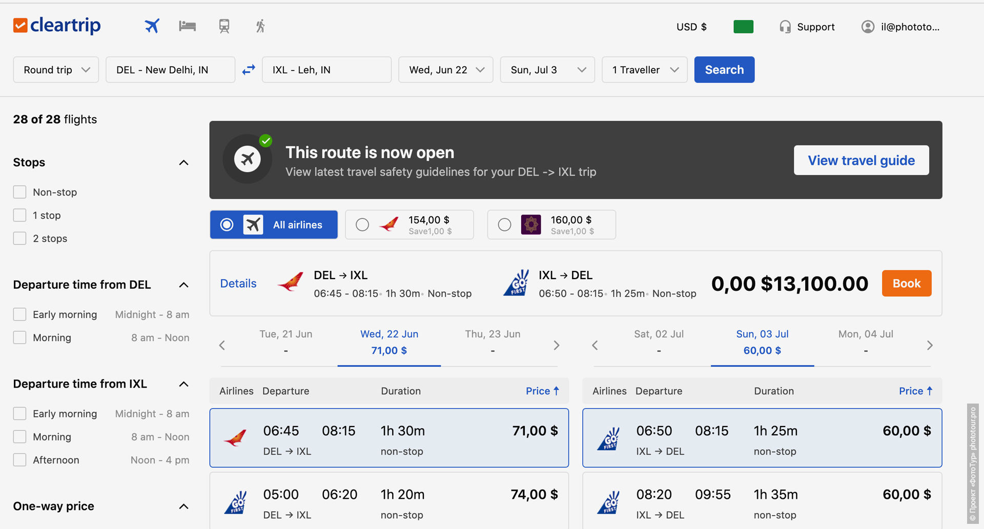Click Go First logo in IXL → DEL summary
Screen dimensions: 984x529
(517, 283)
